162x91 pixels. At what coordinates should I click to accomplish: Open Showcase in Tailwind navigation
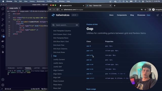pos(141,15)
